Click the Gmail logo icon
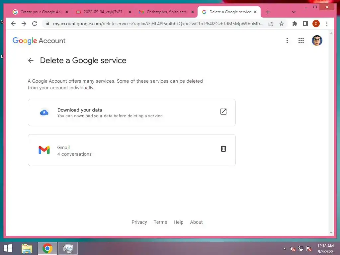This screenshot has width=340, height=255. pyautogui.click(x=44, y=150)
